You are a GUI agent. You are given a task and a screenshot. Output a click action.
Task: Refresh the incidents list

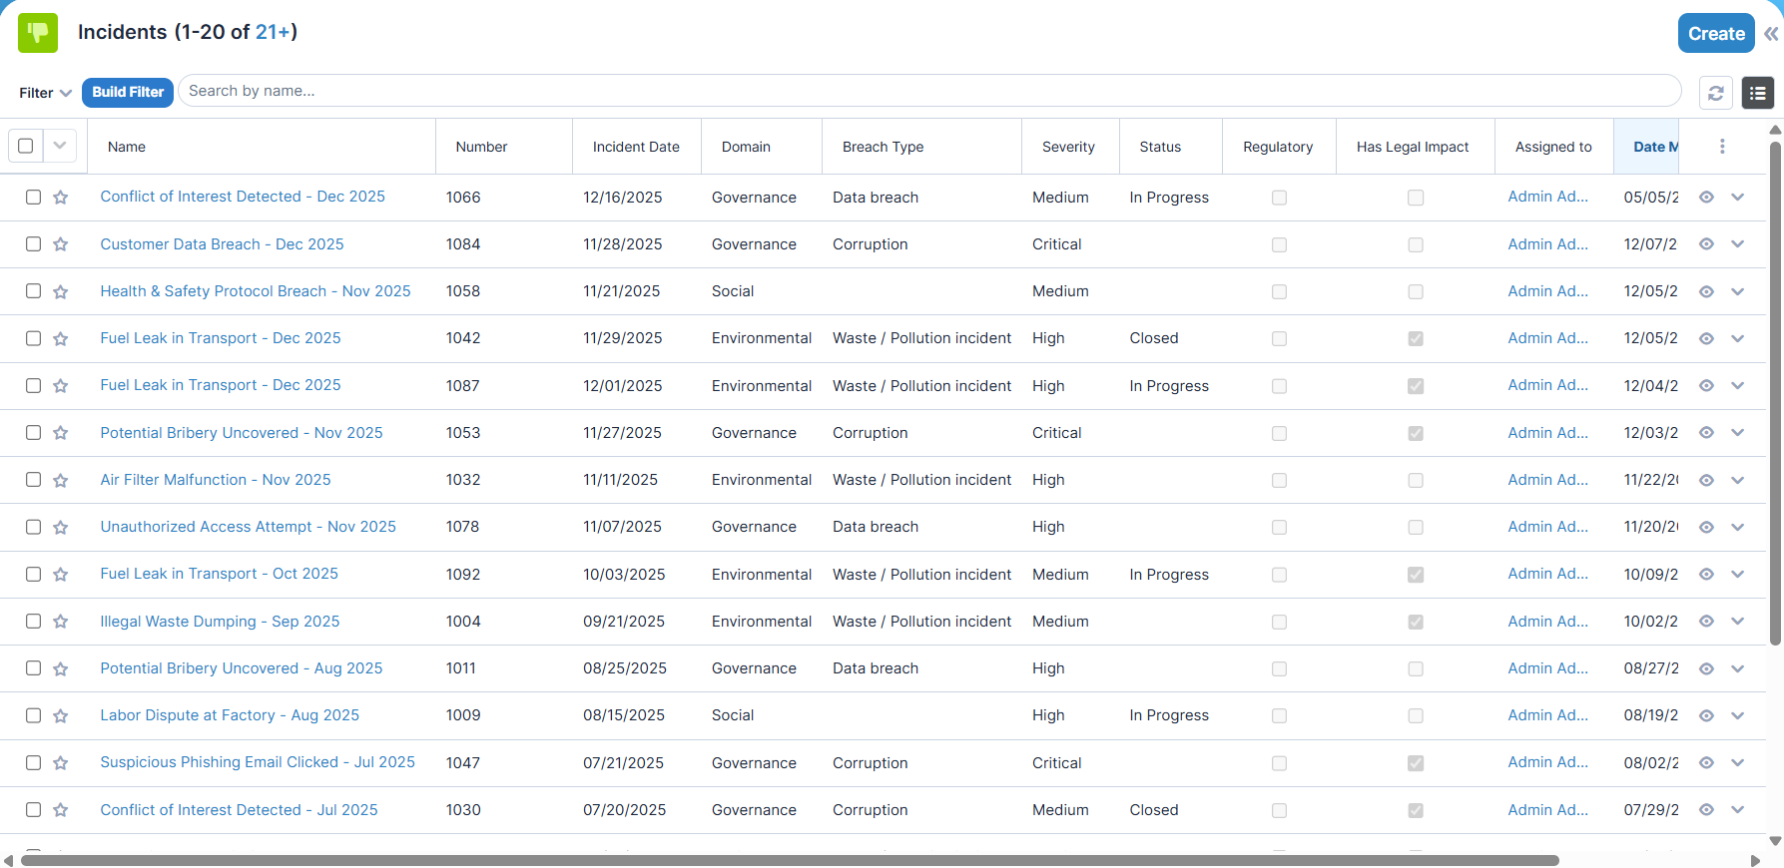click(x=1715, y=93)
